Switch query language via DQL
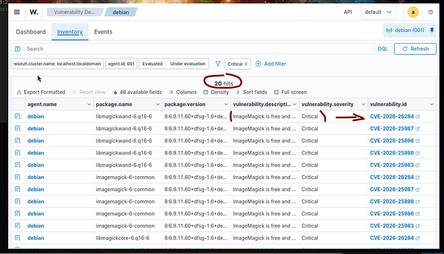The height and width of the screenshot is (254, 444). coord(382,49)
